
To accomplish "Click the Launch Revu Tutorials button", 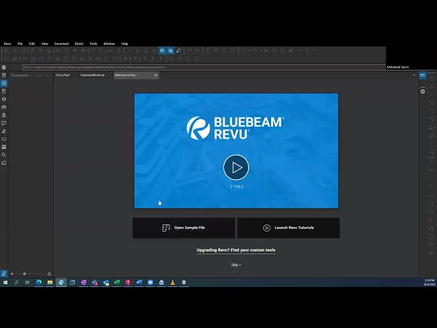I will [288, 228].
